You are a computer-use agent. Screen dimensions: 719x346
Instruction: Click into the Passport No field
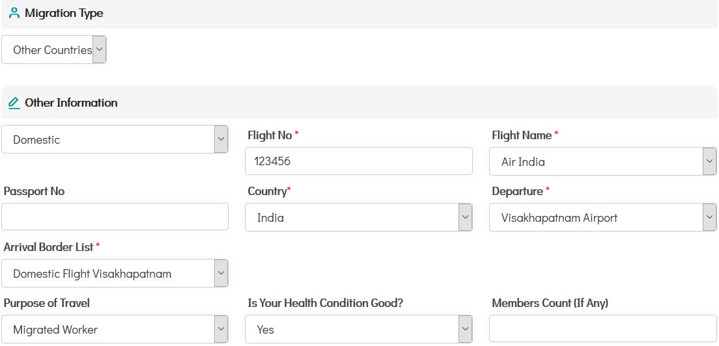click(115, 217)
